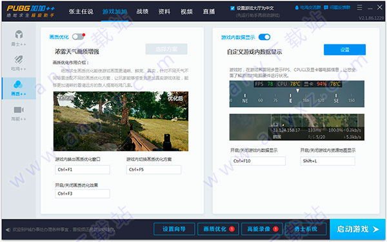Click the Shift+L hotkey field
Screen dimensions: 387x242
[x=328, y=161]
